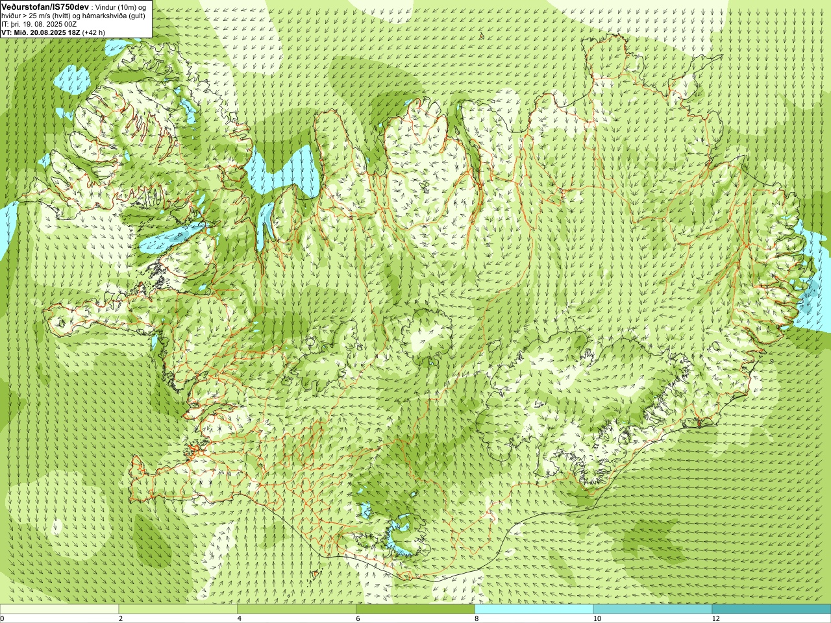Click the 0–2 m/s palest legend swatch

[59, 609]
